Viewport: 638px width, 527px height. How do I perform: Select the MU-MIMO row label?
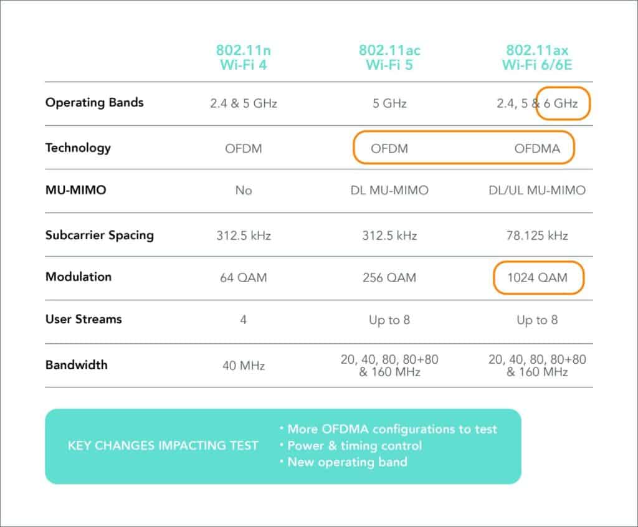75,189
